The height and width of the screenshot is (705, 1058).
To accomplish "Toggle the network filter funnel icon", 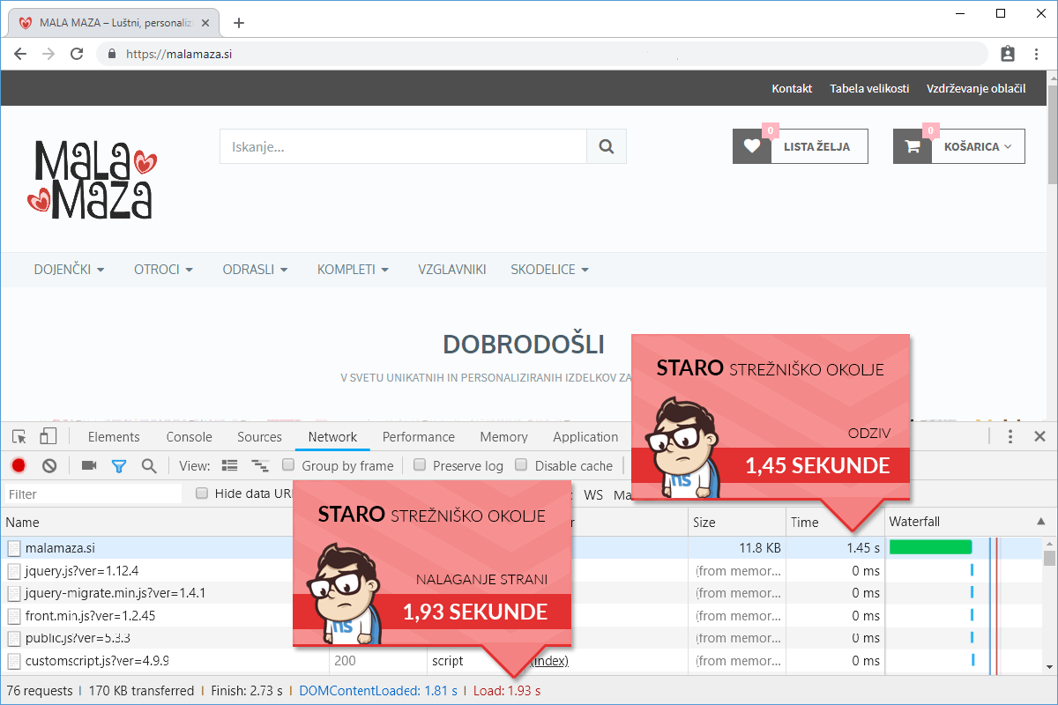I will pyautogui.click(x=119, y=465).
